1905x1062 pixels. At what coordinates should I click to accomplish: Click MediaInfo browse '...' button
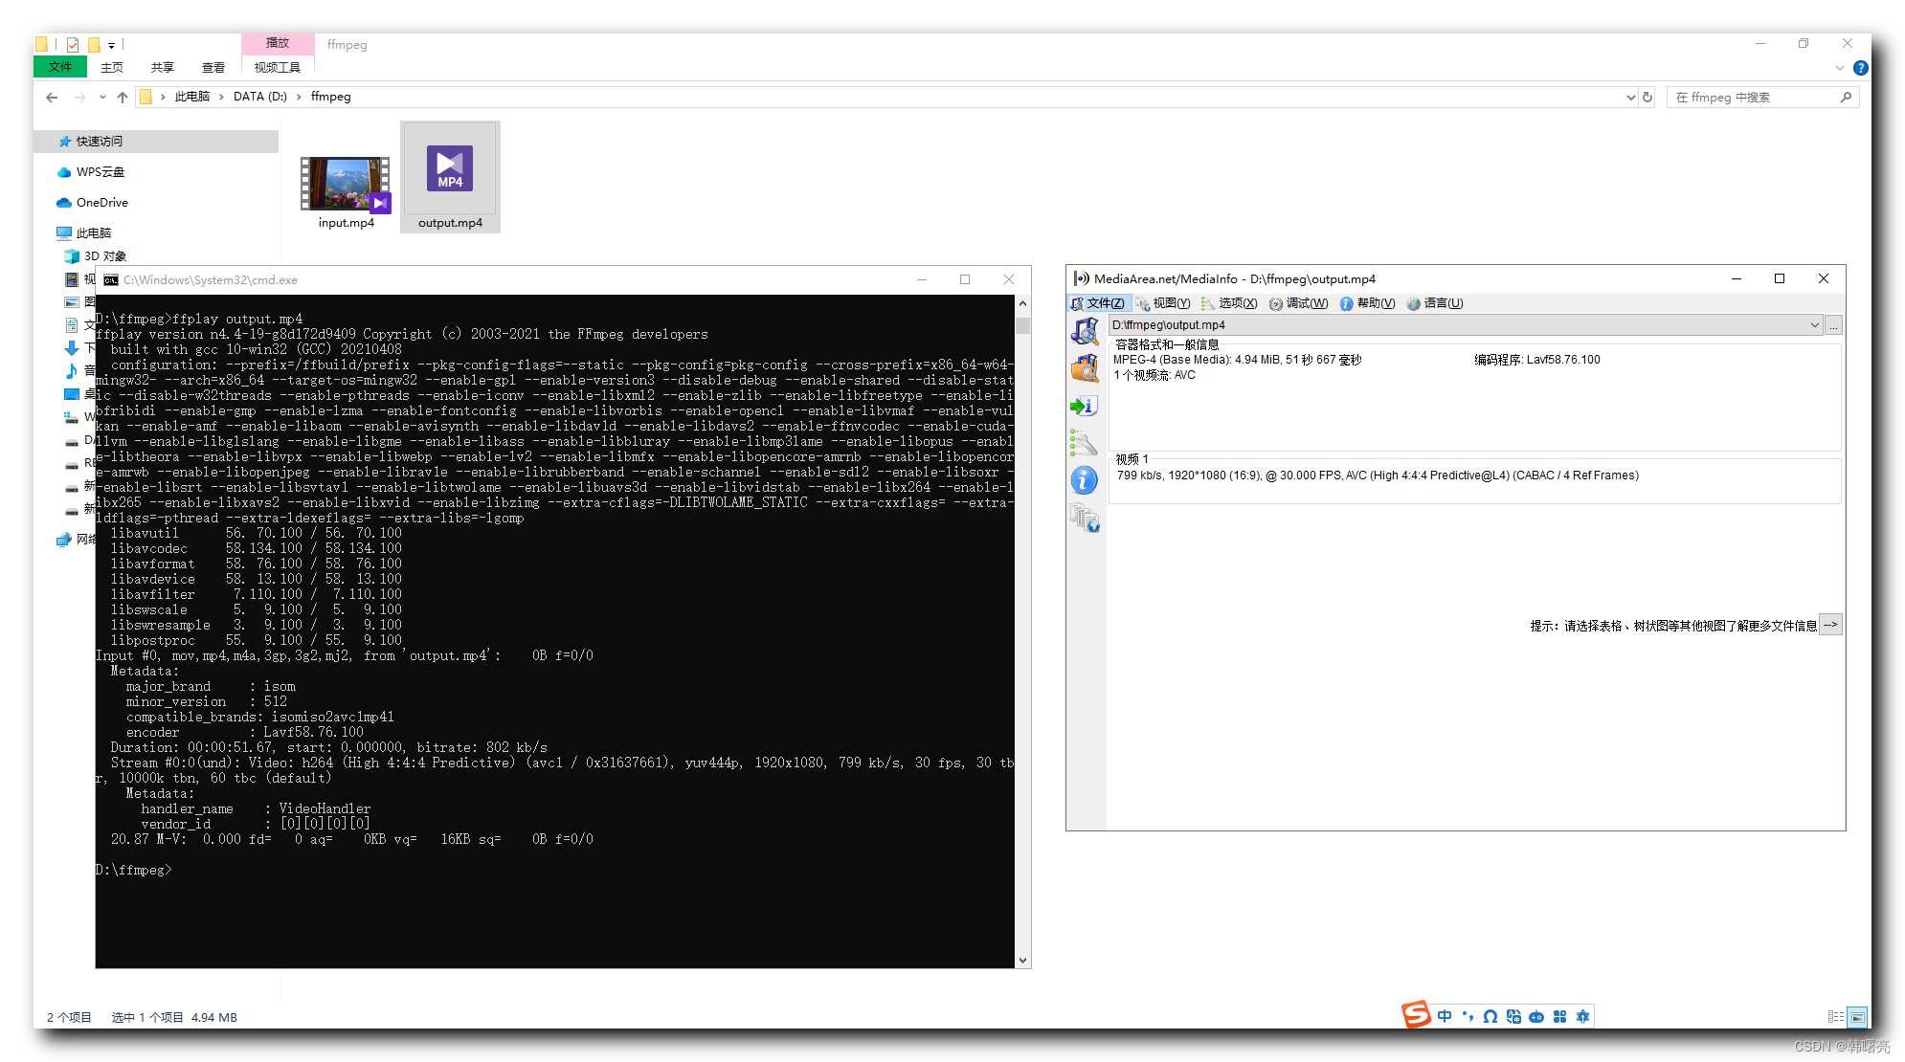1833,325
